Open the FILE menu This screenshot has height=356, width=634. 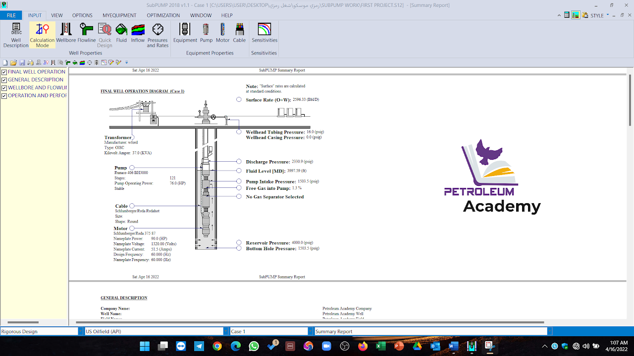click(11, 15)
